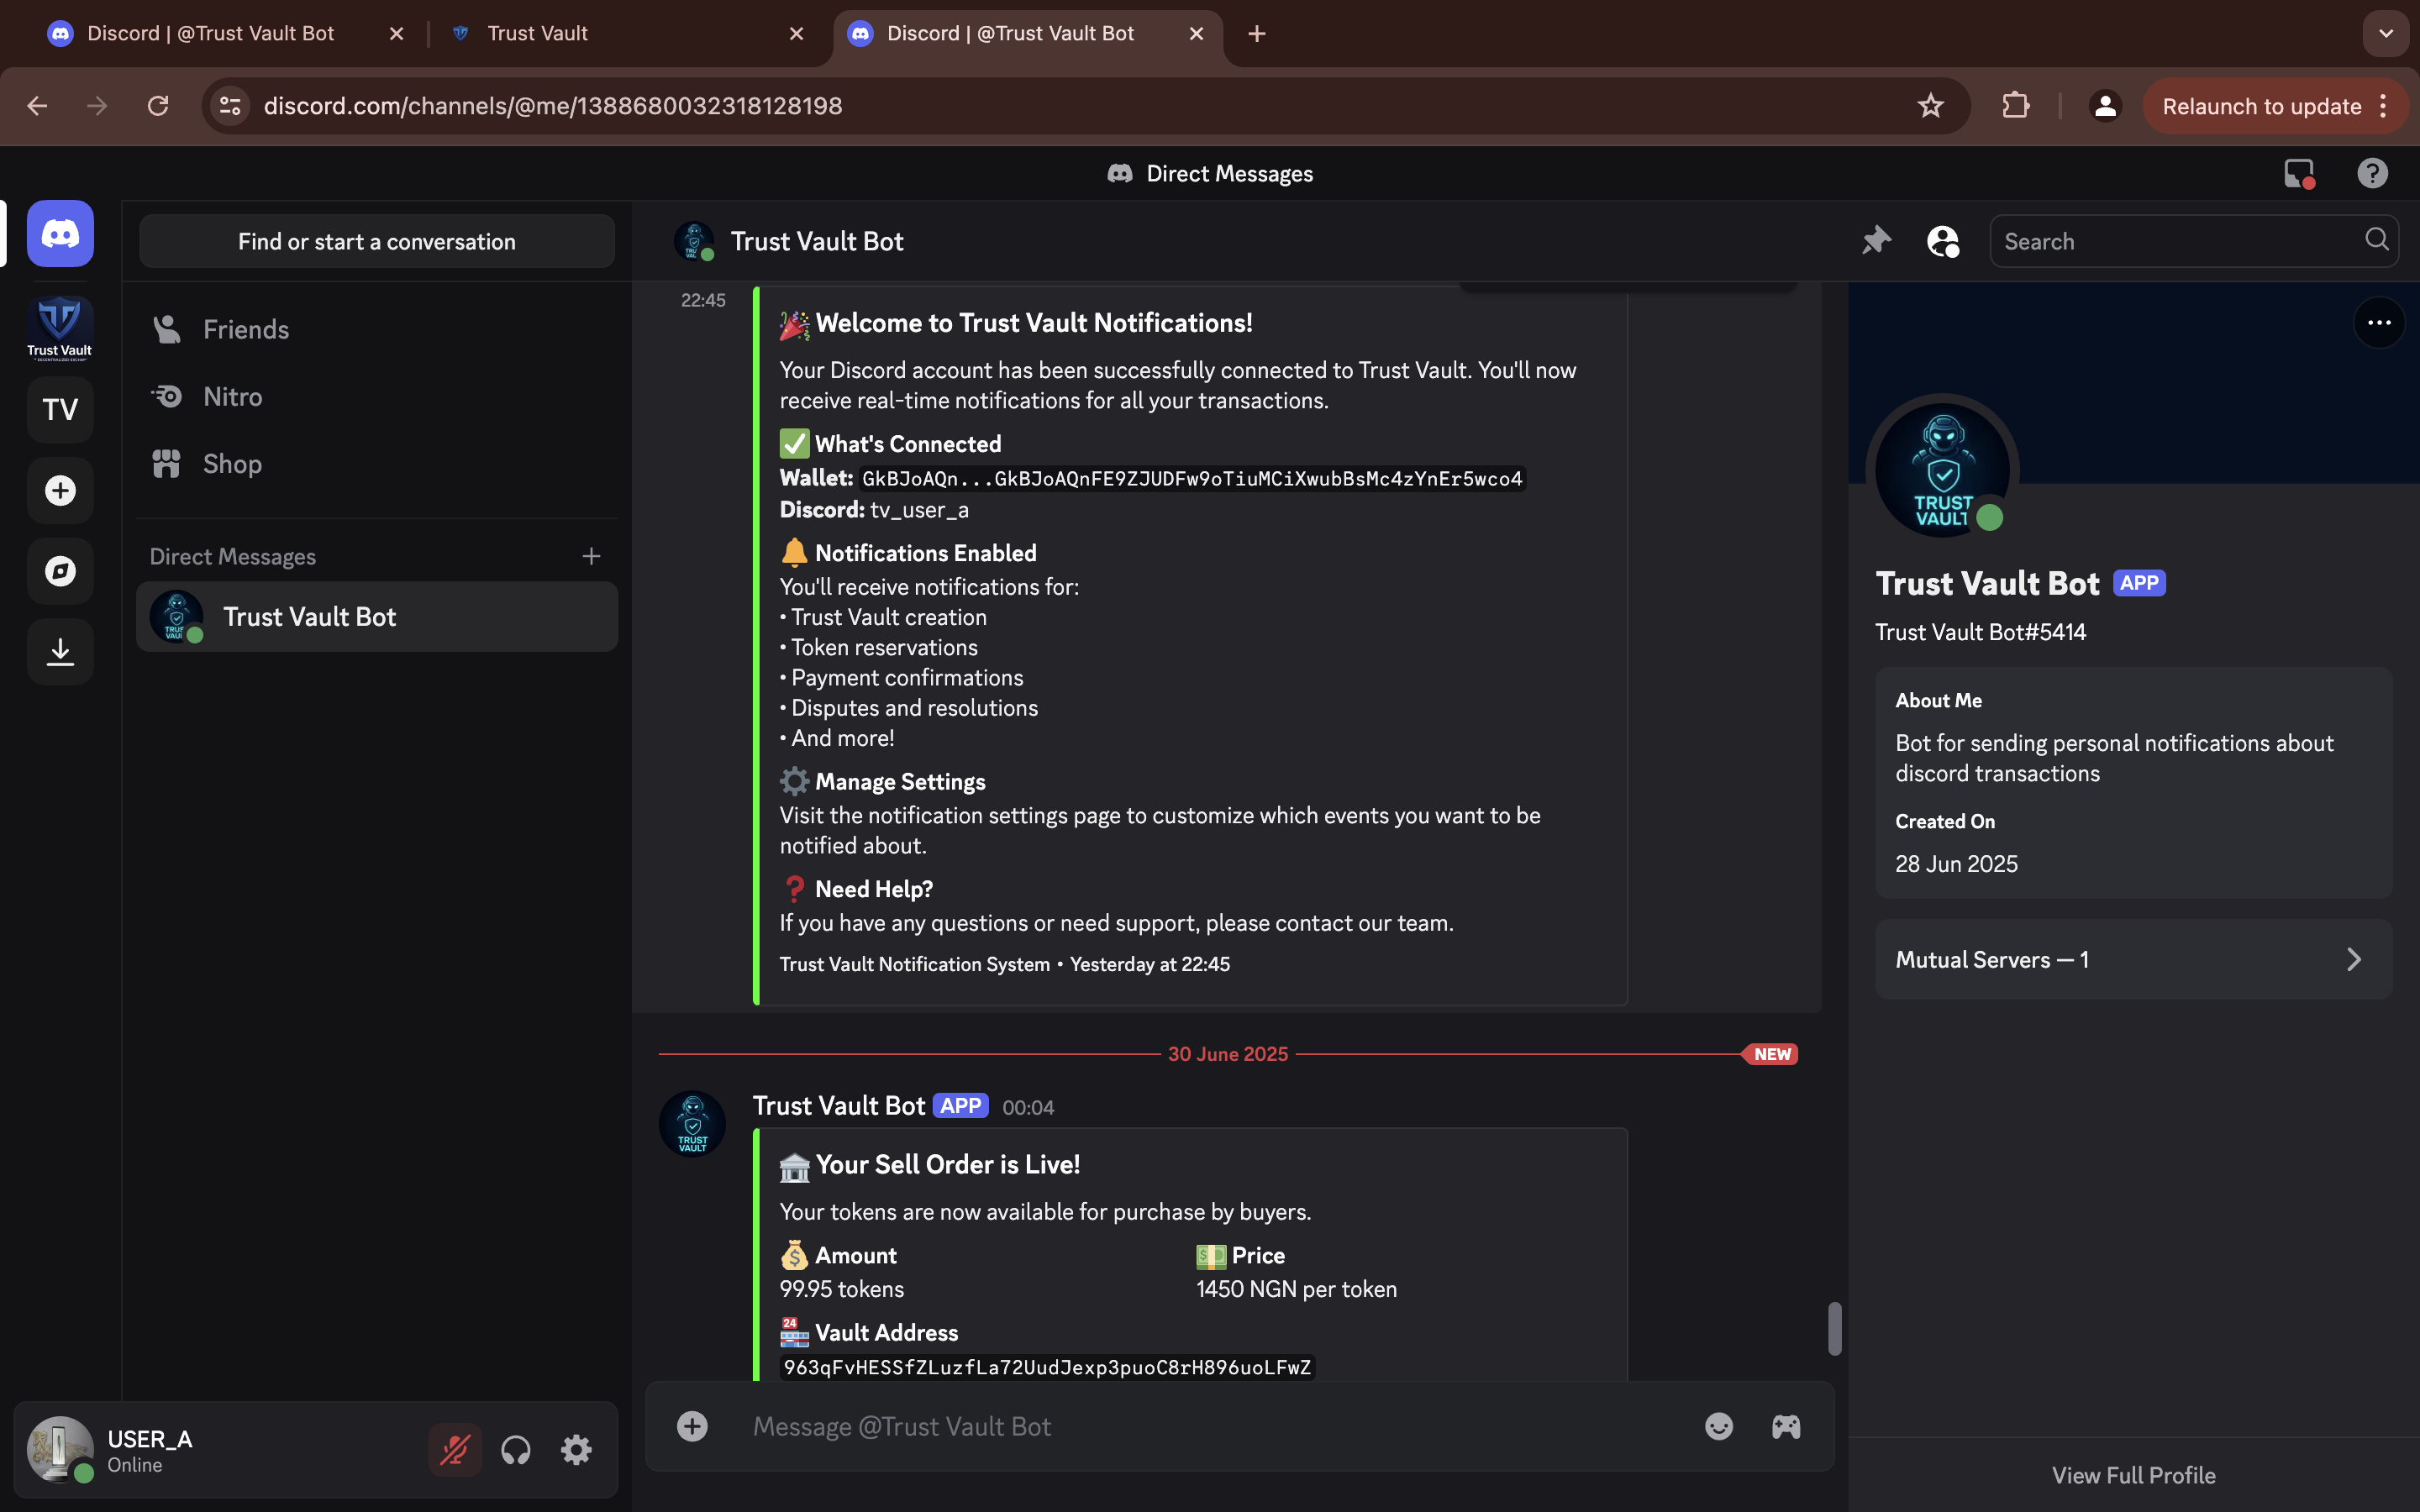Open pinned messages with the pin icon
Image resolution: width=2420 pixels, height=1512 pixels.
pos(1876,241)
